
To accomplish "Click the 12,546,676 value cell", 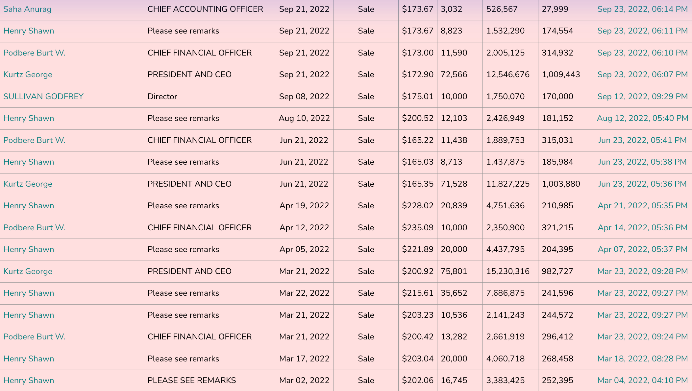I will 508,75.
